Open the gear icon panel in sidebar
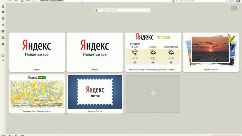242x136 pixels. [3, 19]
